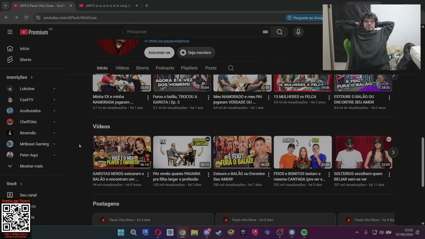The width and height of the screenshot is (425, 239).
Task: Launch Steam from the taskbar
Action: coord(219,232)
